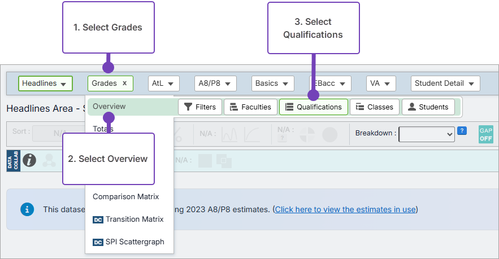Viewport: 499px width, 259px height.
Task: Select the pie chart view icon
Action: tap(307, 134)
